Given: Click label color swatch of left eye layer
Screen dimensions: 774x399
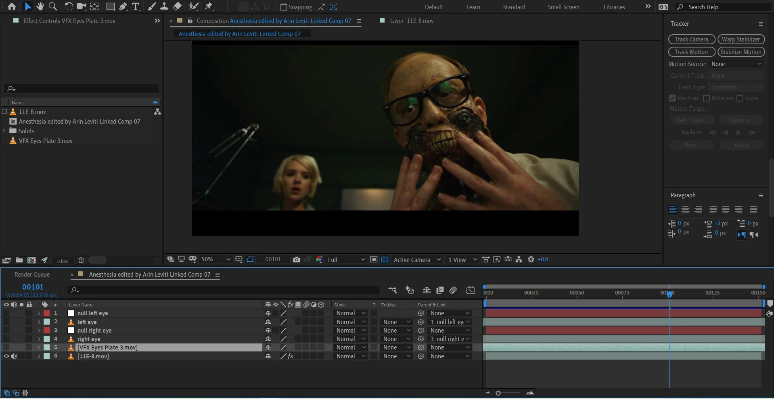Looking at the screenshot, I should click(x=47, y=322).
